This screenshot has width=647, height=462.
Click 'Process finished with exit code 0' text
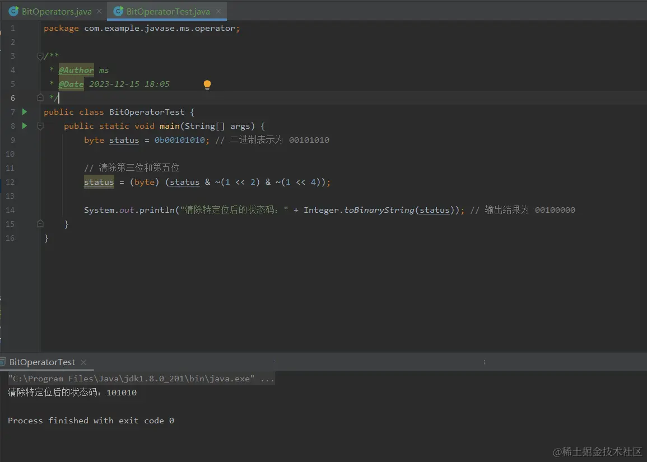click(x=91, y=421)
